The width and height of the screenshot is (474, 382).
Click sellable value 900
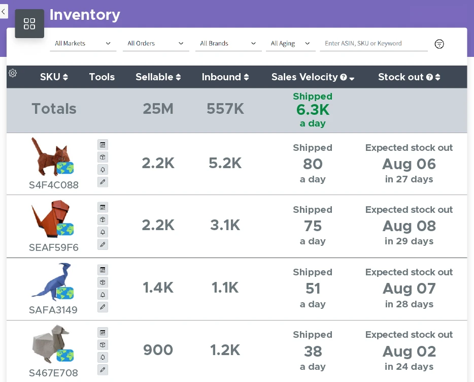click(x=158, y=350)
